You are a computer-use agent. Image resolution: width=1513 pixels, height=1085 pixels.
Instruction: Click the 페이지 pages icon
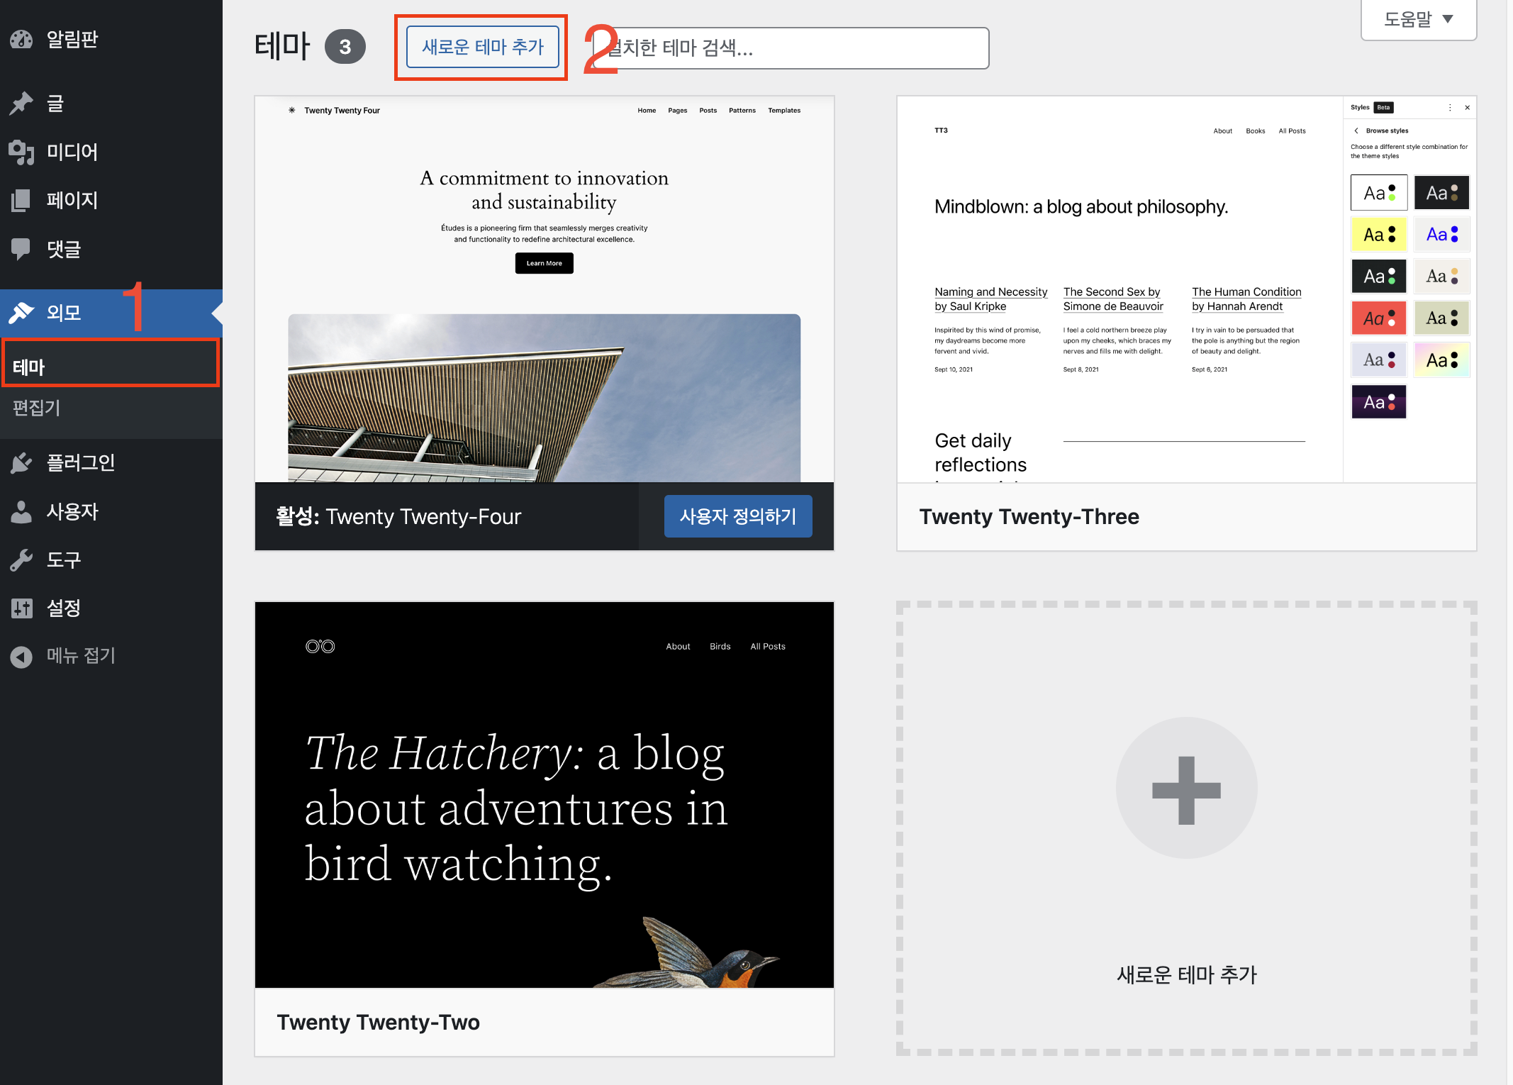tap(21, 200)
